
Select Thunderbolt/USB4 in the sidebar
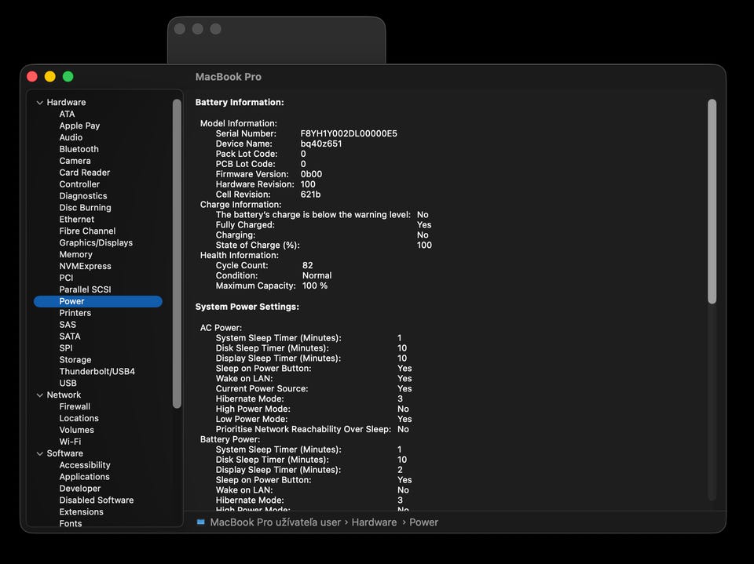pos(97,371)
